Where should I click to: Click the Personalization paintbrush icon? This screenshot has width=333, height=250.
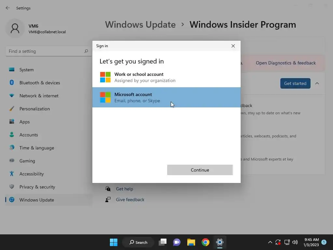point(12,109)
